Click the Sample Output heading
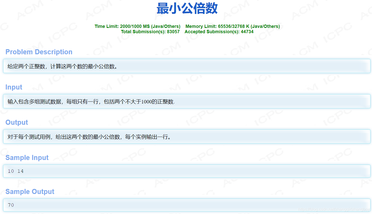 click(30, 192)
